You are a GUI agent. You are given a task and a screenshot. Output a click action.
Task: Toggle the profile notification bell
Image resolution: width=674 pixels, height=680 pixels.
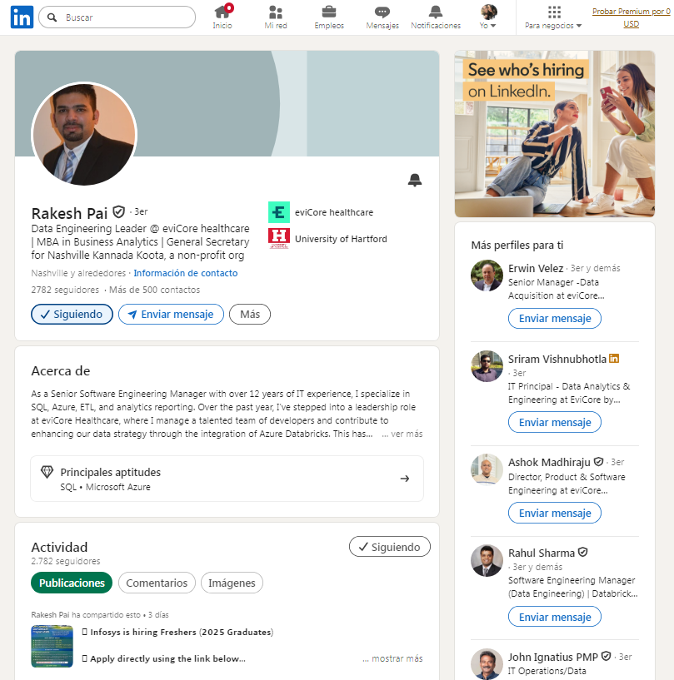point(415,180)
